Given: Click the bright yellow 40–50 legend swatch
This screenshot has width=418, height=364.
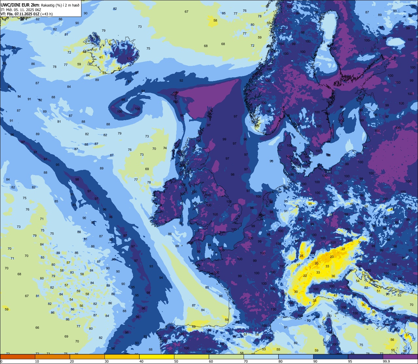Looking at the screenshot, I should (157, 357).
